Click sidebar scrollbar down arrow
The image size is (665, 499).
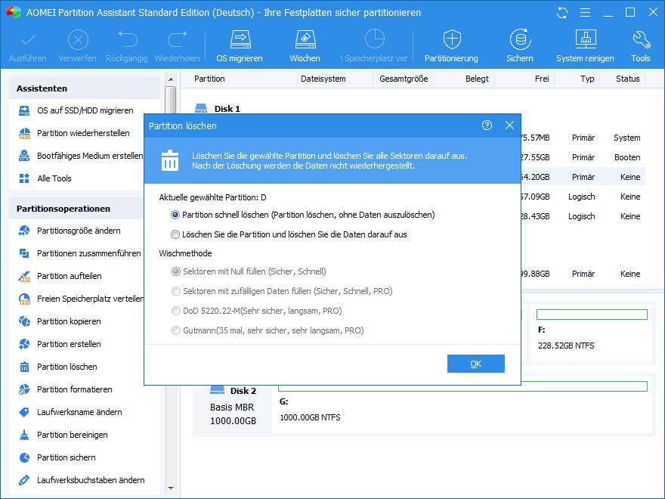click(171, 488)
